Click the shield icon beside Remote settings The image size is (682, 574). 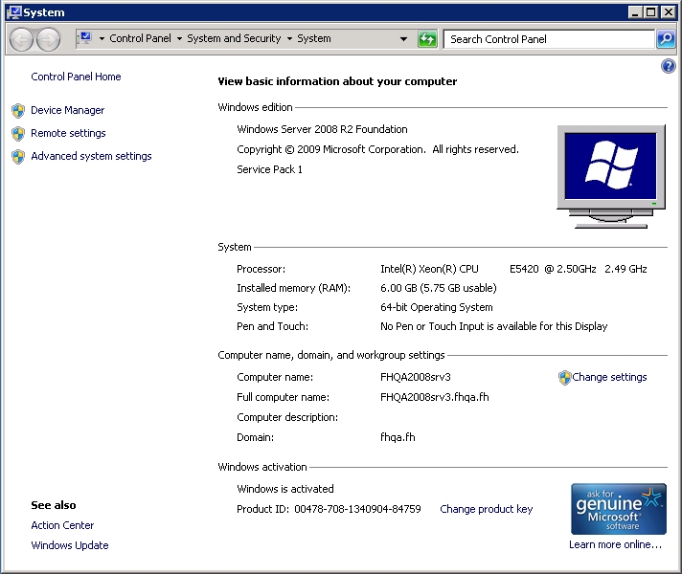click(18, 134)
